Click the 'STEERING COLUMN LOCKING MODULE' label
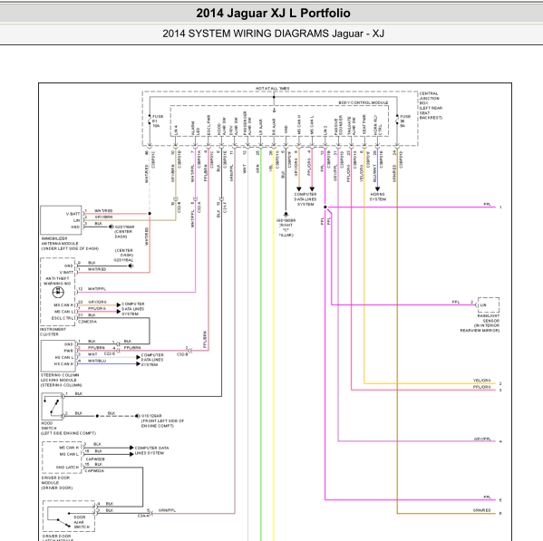This screenshot has height=541, width=543. [62, 380]
